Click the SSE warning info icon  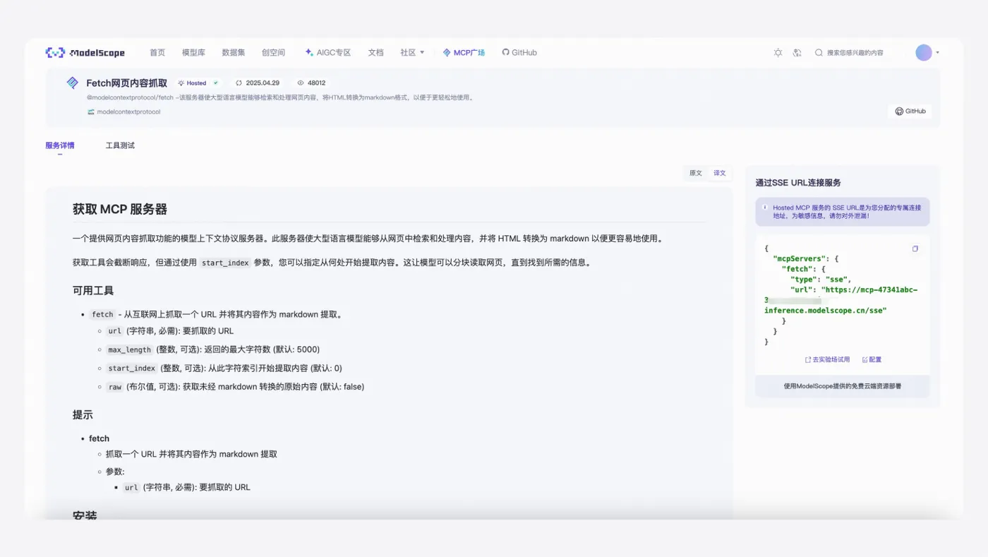[x=765, y=208]
